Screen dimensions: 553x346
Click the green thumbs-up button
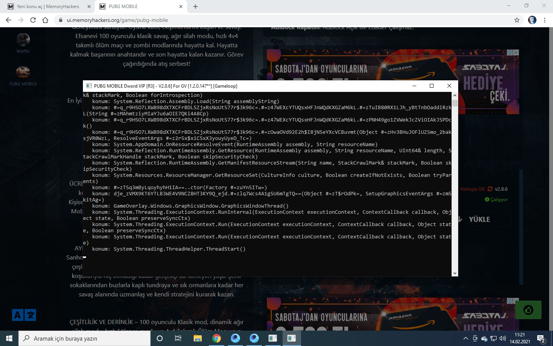(528, 310)
